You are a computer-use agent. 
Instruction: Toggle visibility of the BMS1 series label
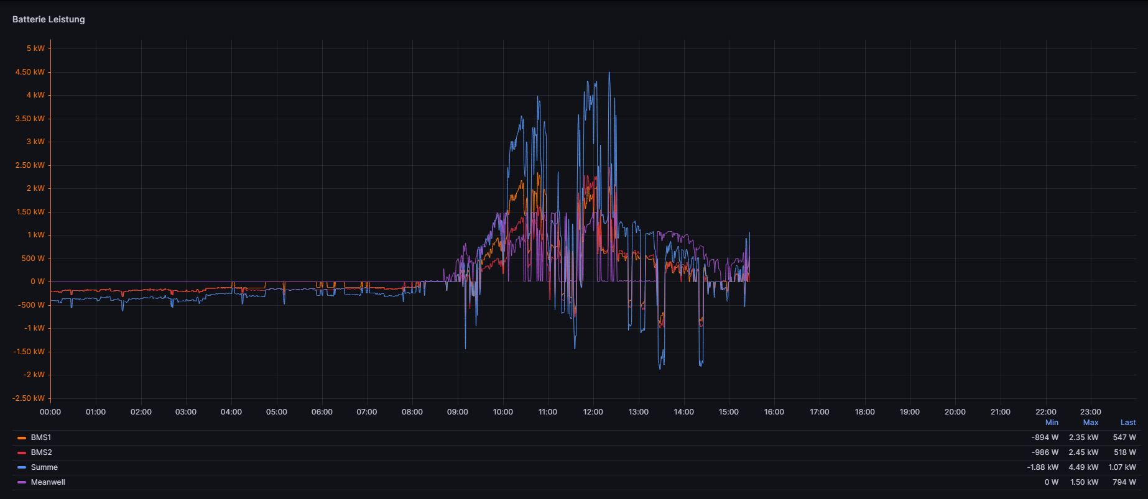41,437
